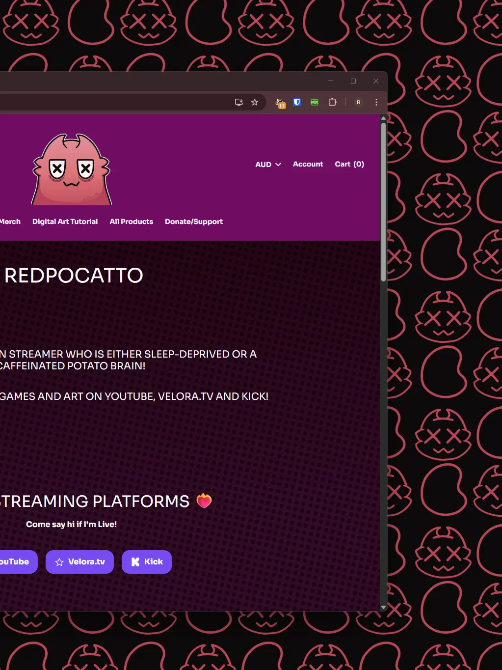Open the Extensions puzzle piece menu

[x=333, y=102]
